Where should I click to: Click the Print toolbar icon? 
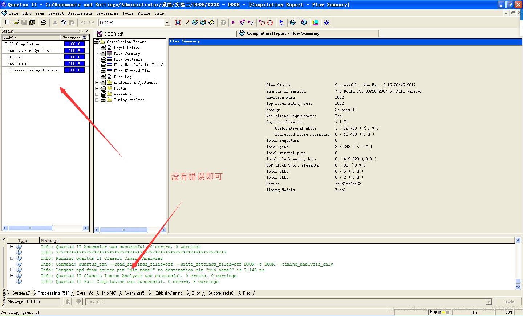point(44,22)
